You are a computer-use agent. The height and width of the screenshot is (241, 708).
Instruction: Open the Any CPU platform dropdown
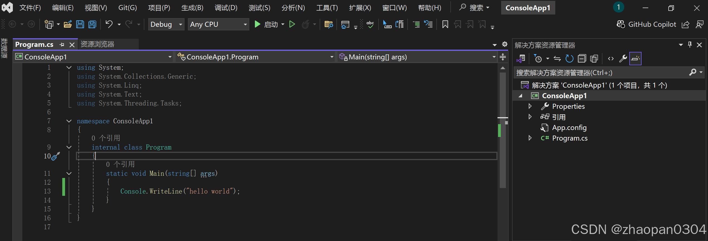(x=218, y=25)
